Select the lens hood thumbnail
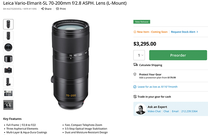The width and height of the screenshot is (208, 135). pos(8,59)
